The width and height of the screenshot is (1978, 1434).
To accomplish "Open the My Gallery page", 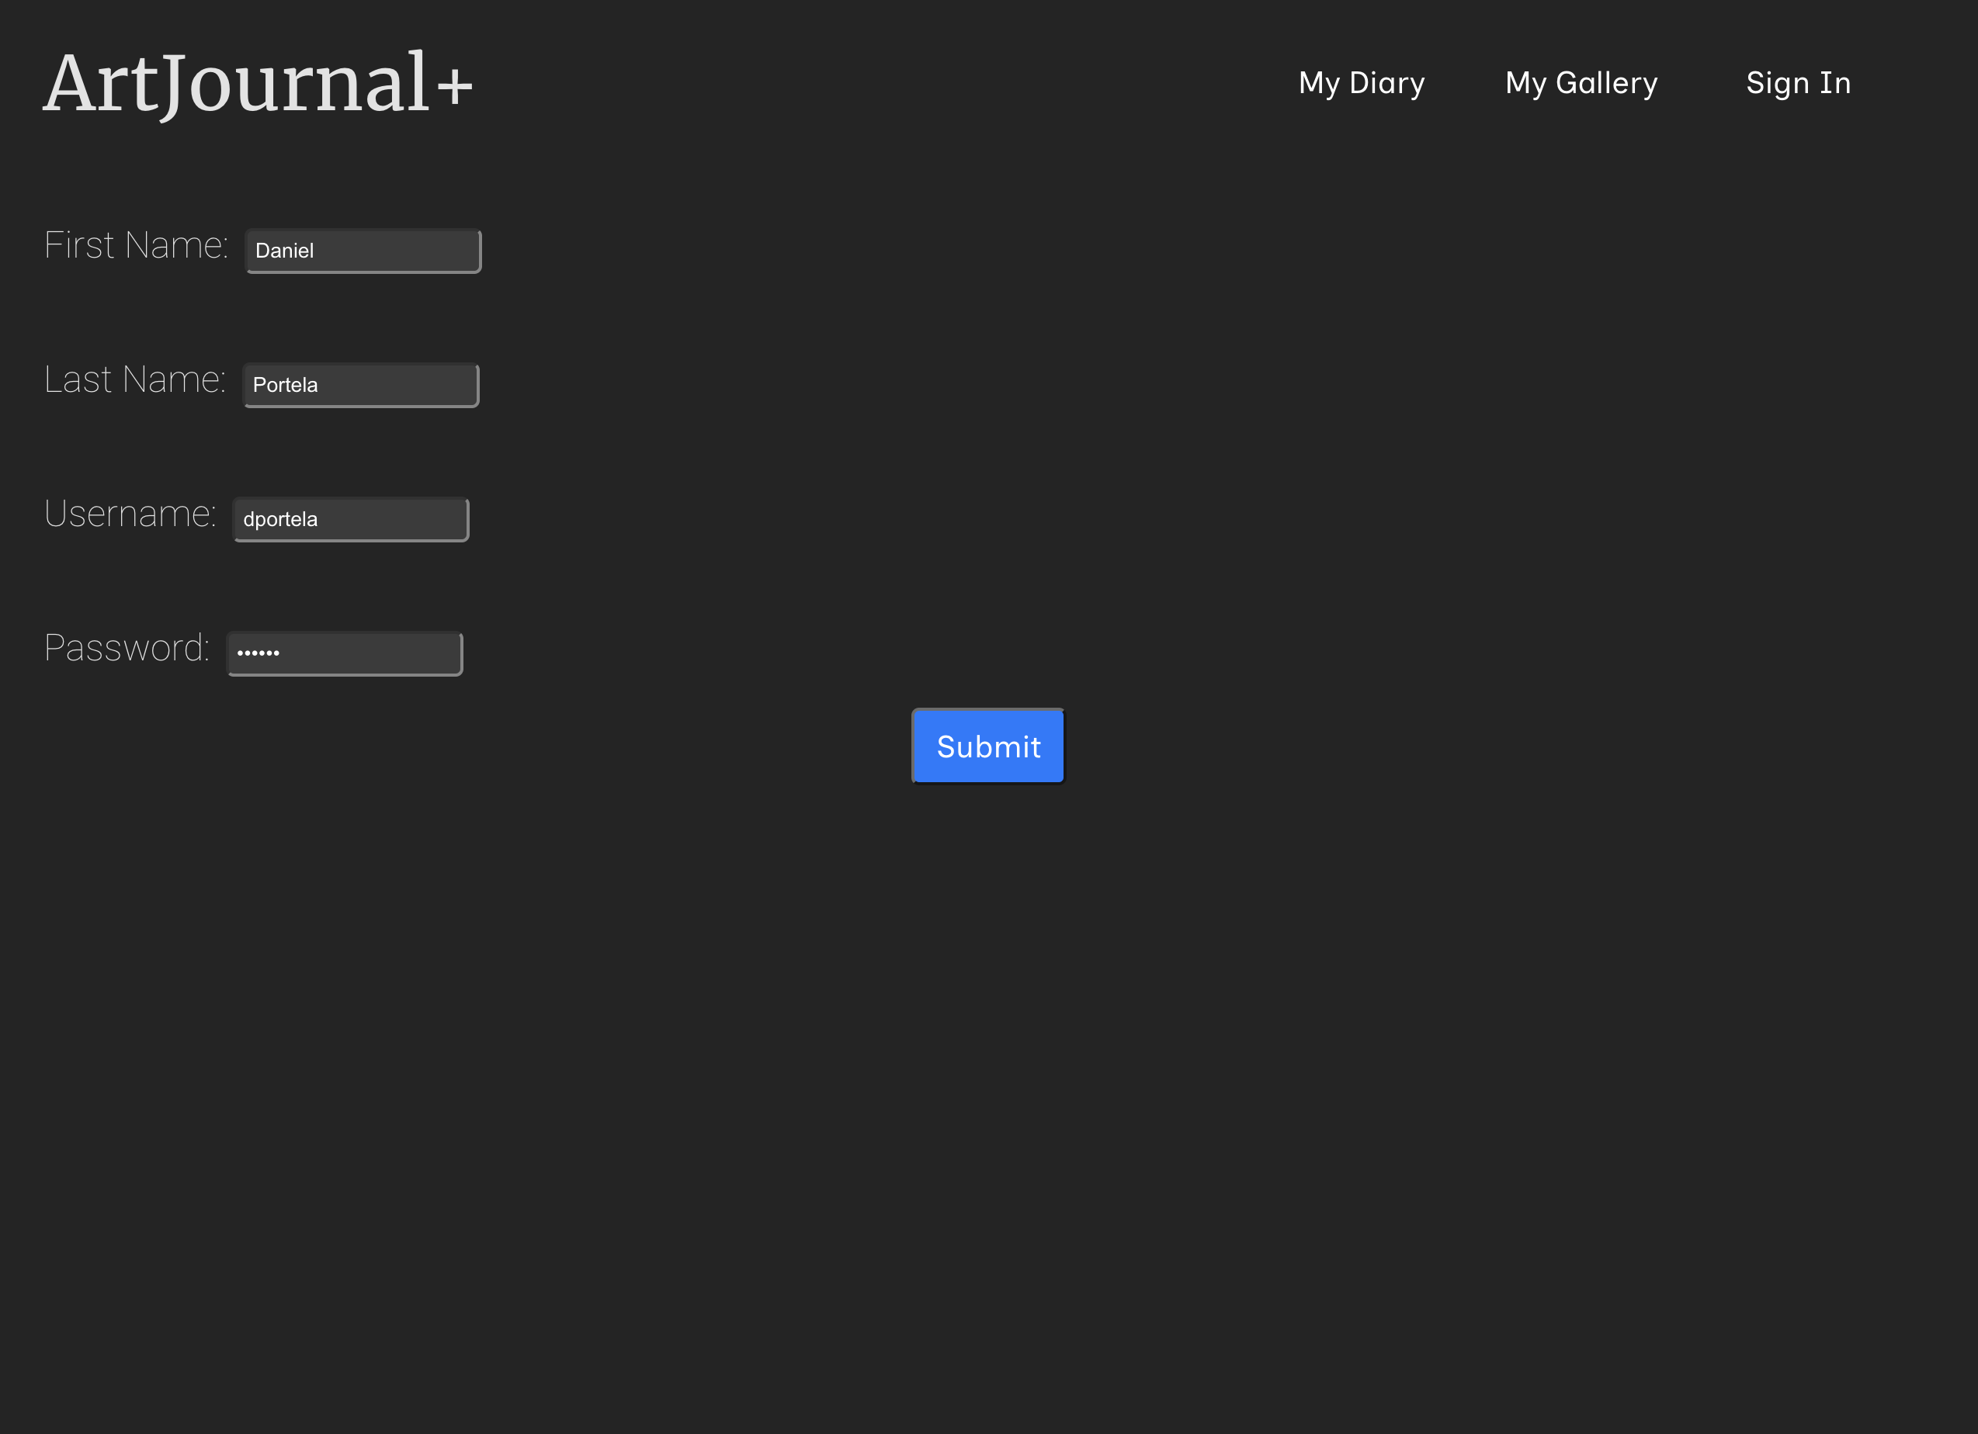I will [x=1581, y=83].
